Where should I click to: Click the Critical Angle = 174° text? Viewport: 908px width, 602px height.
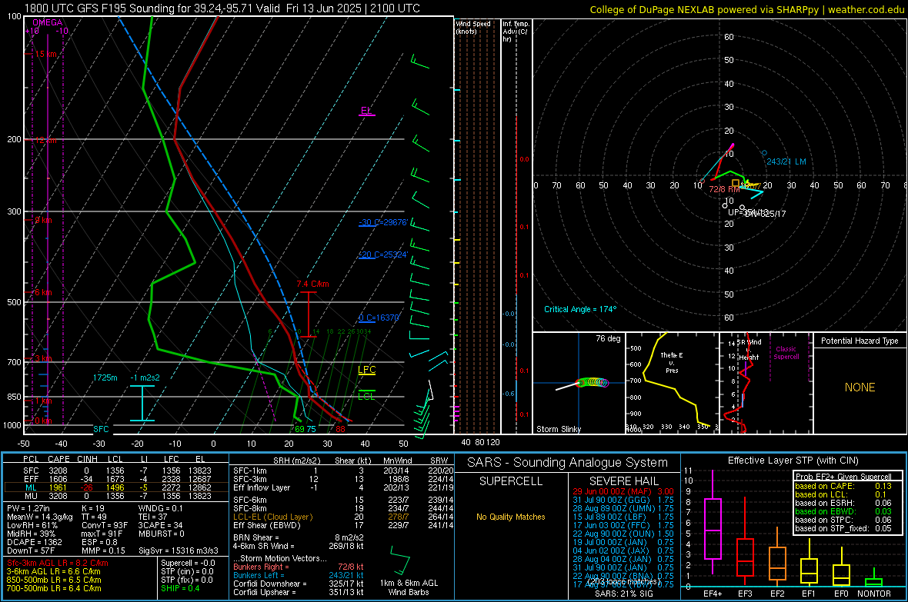click(x=580, y=309)
